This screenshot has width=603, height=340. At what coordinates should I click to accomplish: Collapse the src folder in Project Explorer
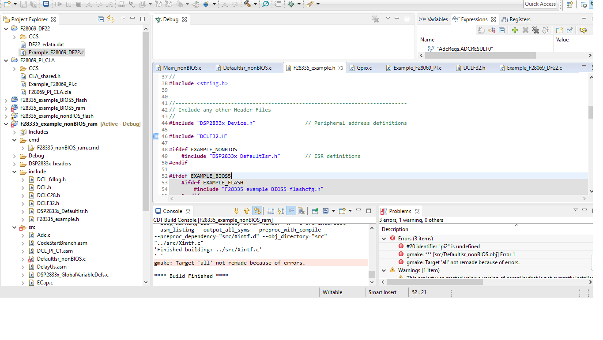tap(15, 227)
